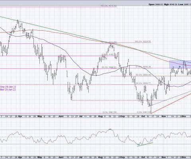This screenshot has width=191, height=159.
Task: Click the green divergence line on the oscillator
Action: click(145, 144)
